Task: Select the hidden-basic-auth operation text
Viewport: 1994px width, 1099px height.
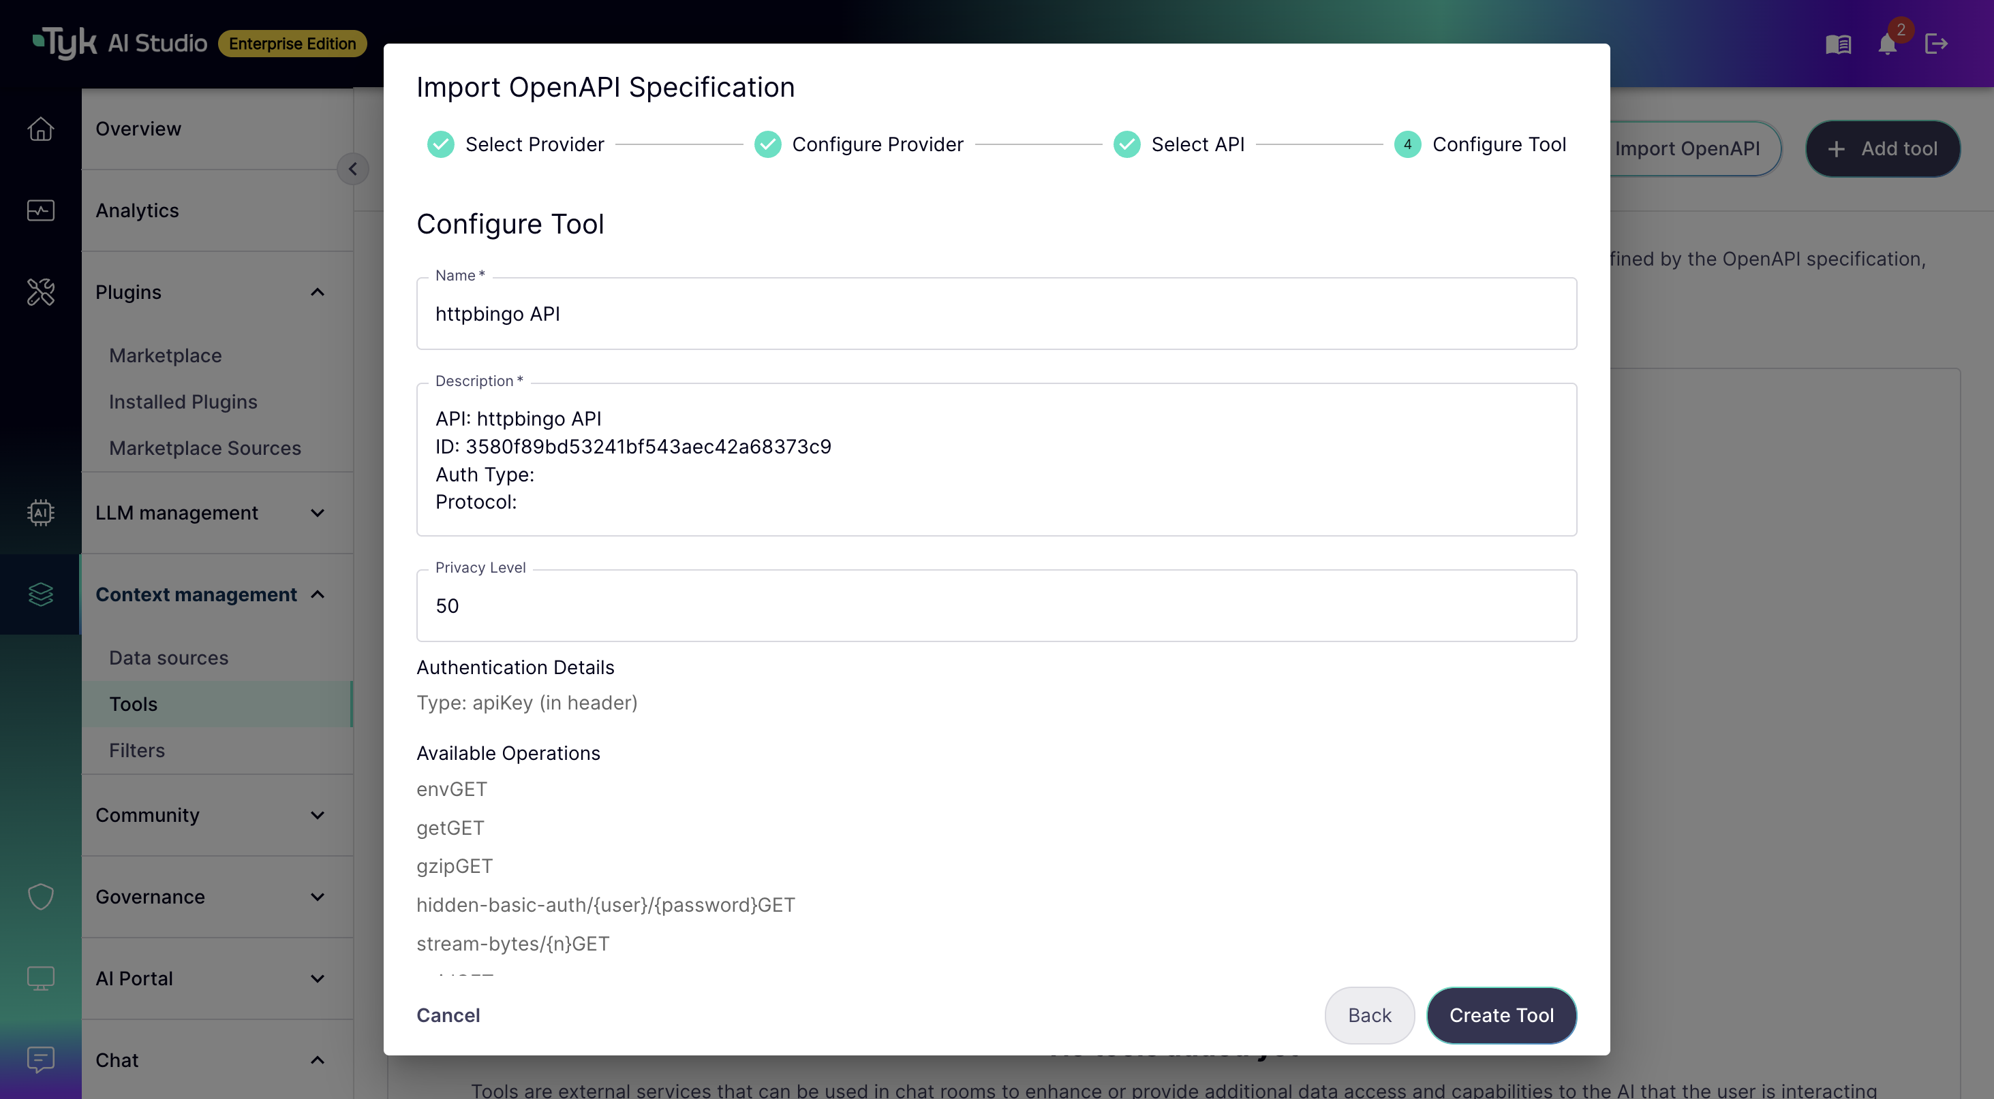Action: pos(605,905)
